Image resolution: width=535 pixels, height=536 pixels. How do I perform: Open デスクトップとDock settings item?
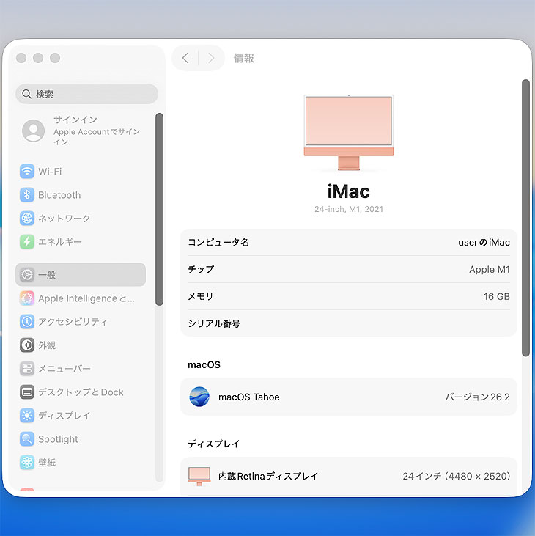[x=81, y=392]
